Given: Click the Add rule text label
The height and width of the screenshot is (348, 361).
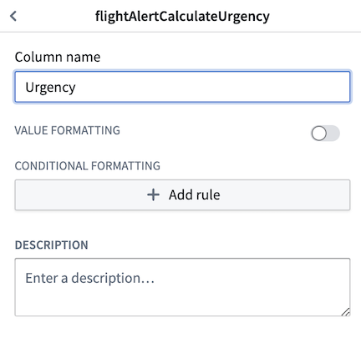Looking at the screenshot, I should point(195,194).
